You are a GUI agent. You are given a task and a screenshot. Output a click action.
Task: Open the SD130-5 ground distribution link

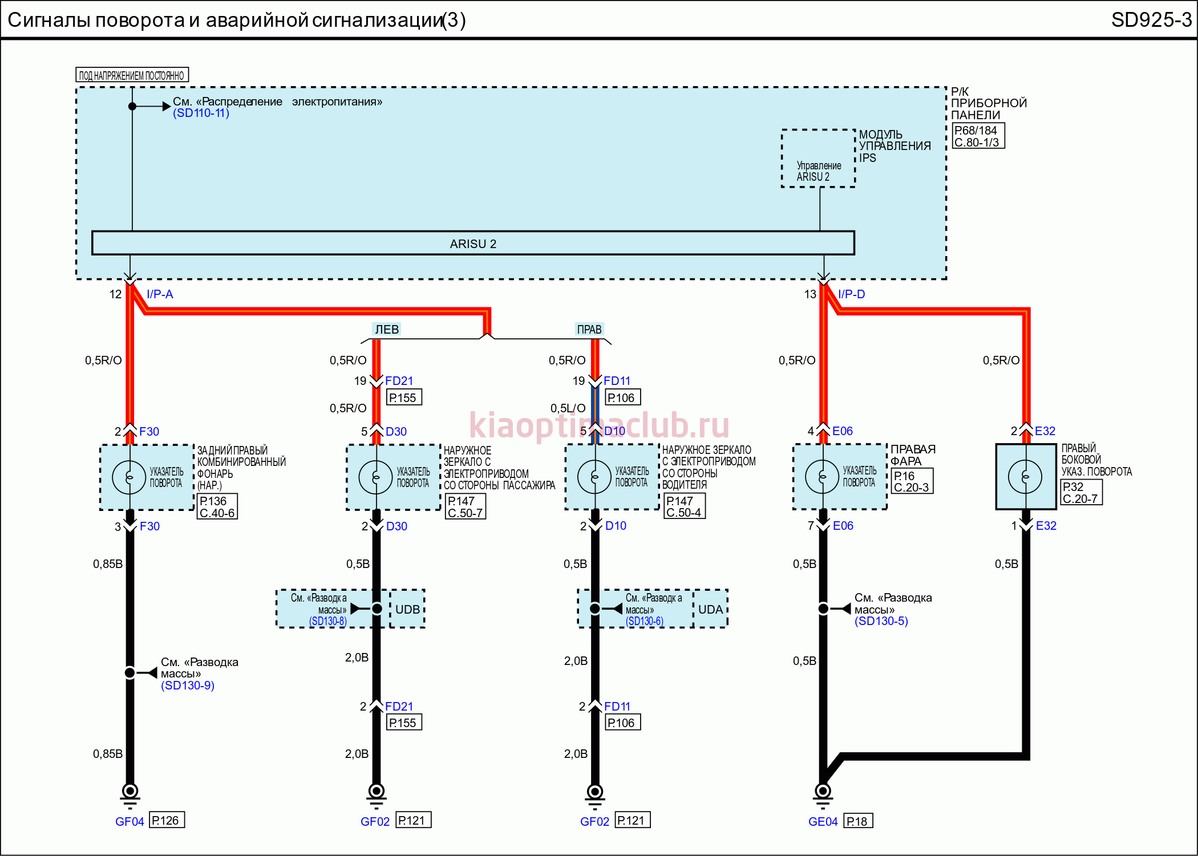point(881,621)
